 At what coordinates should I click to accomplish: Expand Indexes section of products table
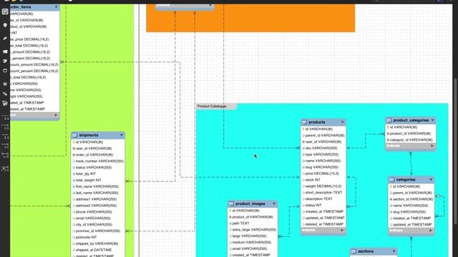click(342, 230)
